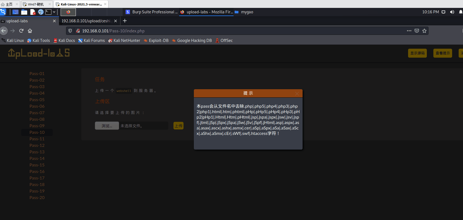Image resolution: width=463 pixels, height=220 pixels.
Task: Switch to Burp Suite Professional window
Action: [x=151, y=12]
